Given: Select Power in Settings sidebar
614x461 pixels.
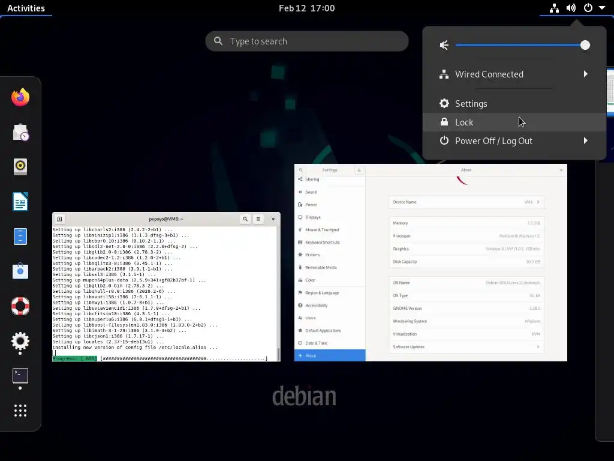Looking at the screenshot, I should tap(330, 205).
